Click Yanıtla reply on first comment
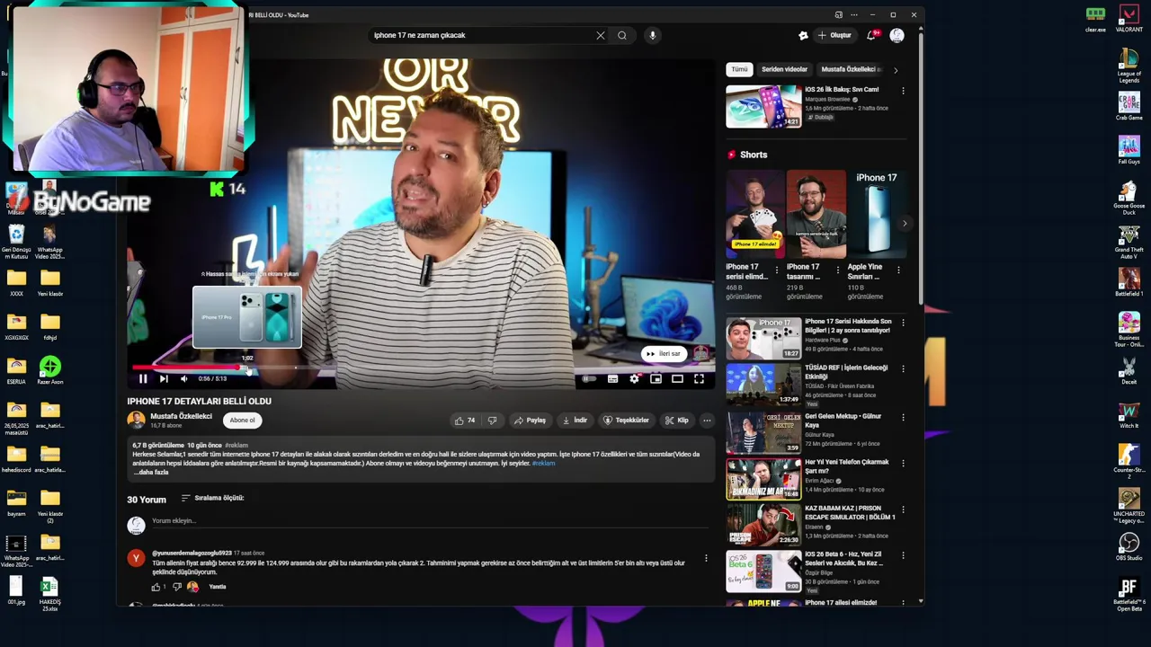Image resolution: width=1151 pixels, height=647 pixels. 217,587
